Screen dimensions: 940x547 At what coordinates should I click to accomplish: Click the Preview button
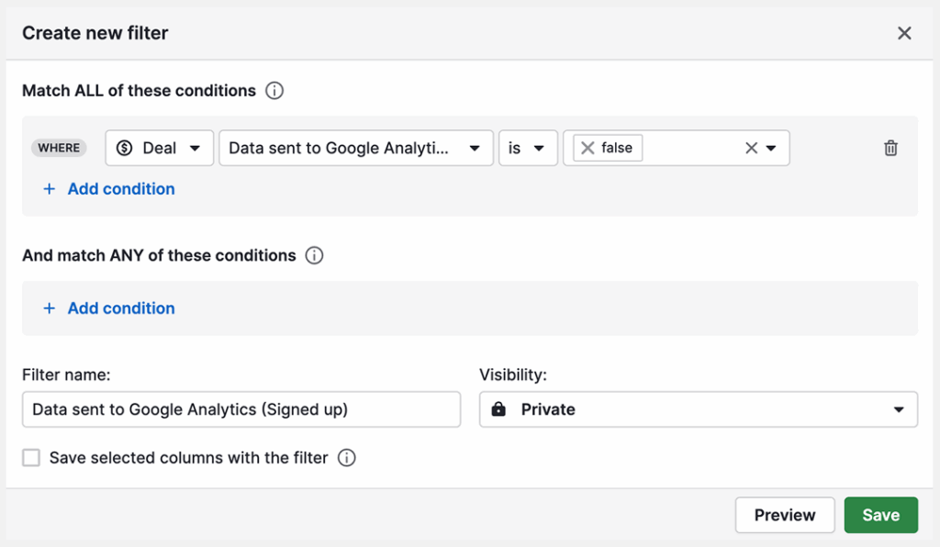pos(785,515)
